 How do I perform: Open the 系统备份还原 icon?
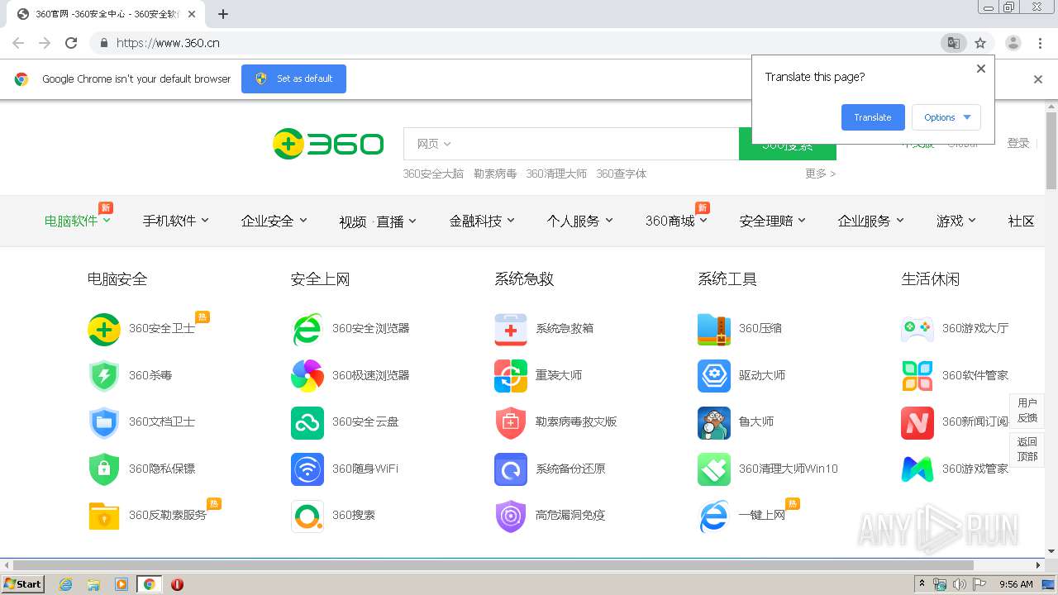tap(511, 469)
